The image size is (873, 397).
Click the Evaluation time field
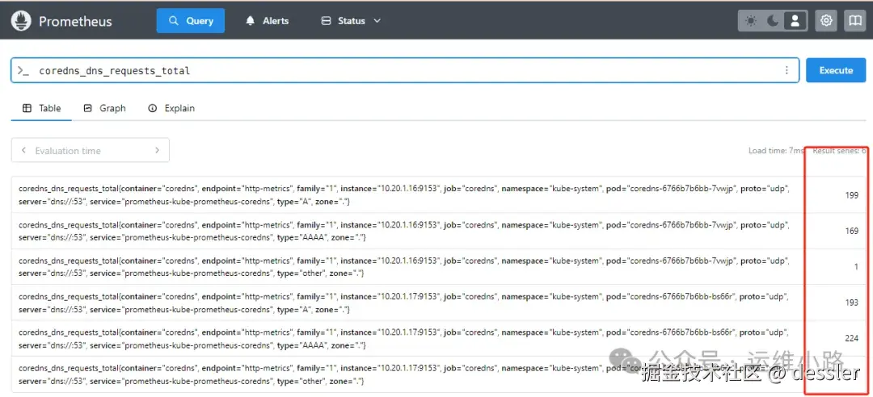[91, 150]
